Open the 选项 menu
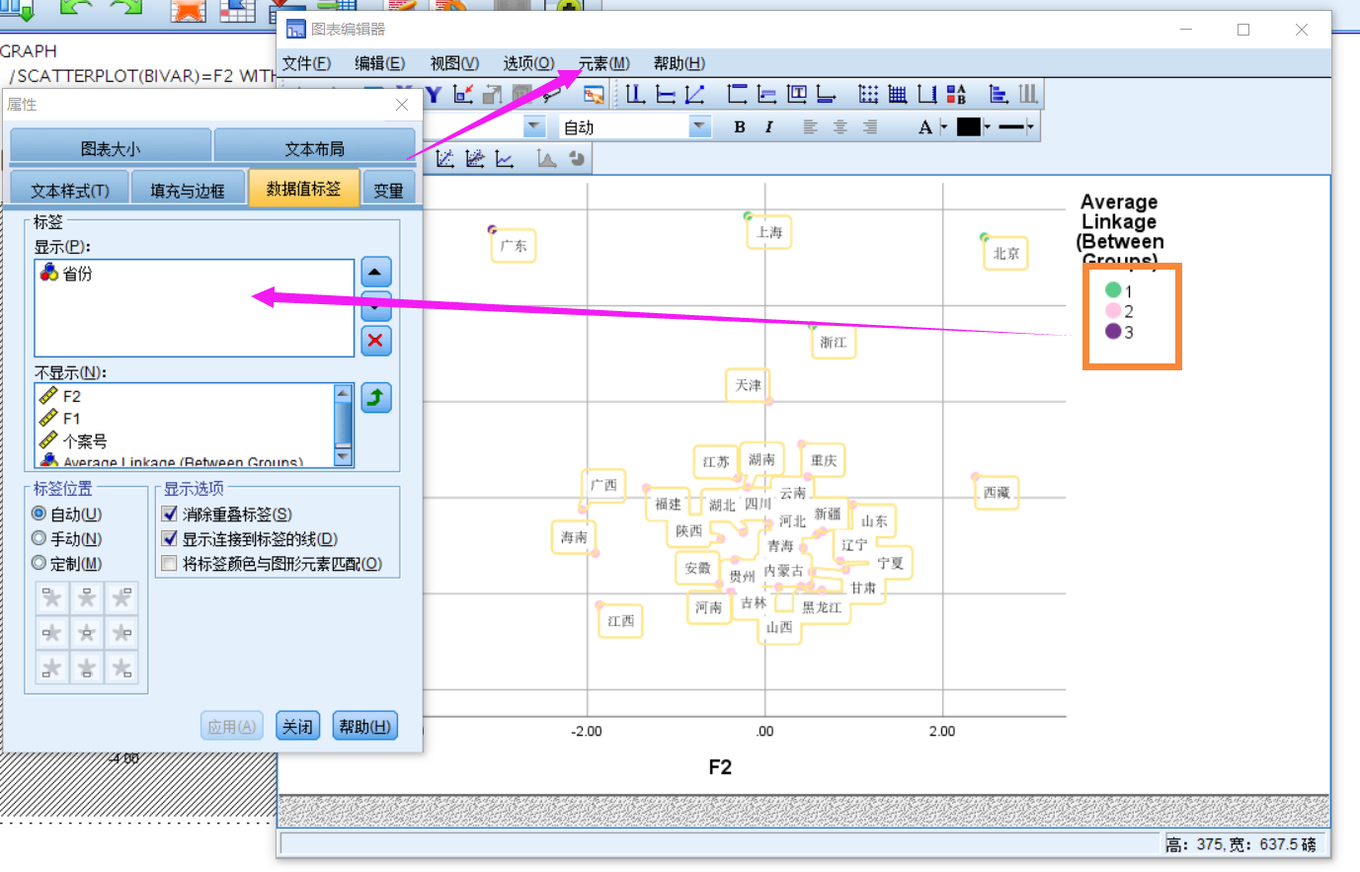The height and width of the screenshot is (872, 1360). click(529, 63)
